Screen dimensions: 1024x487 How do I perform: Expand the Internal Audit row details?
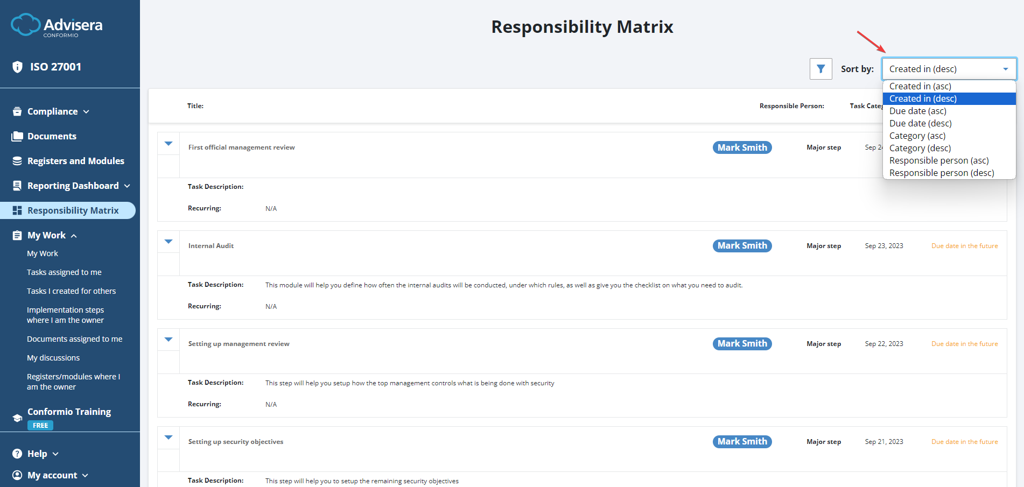pos(169,242)
